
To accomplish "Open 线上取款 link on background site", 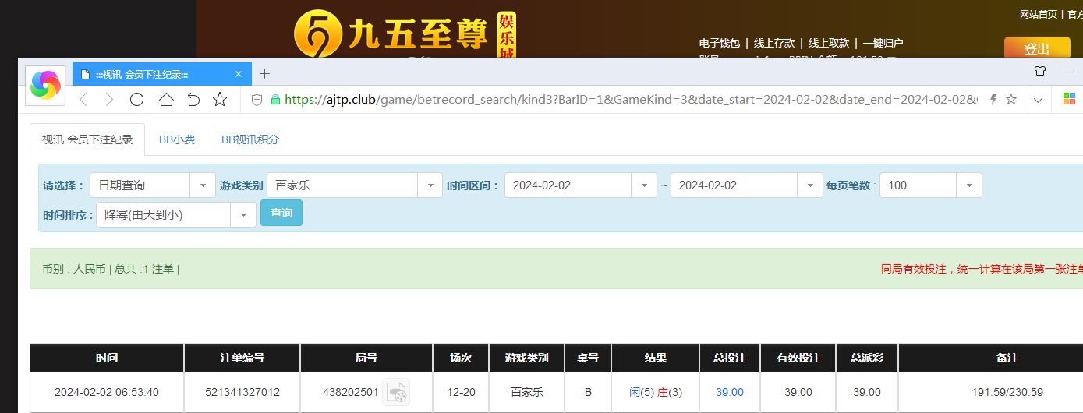I will tap(828, 43).
